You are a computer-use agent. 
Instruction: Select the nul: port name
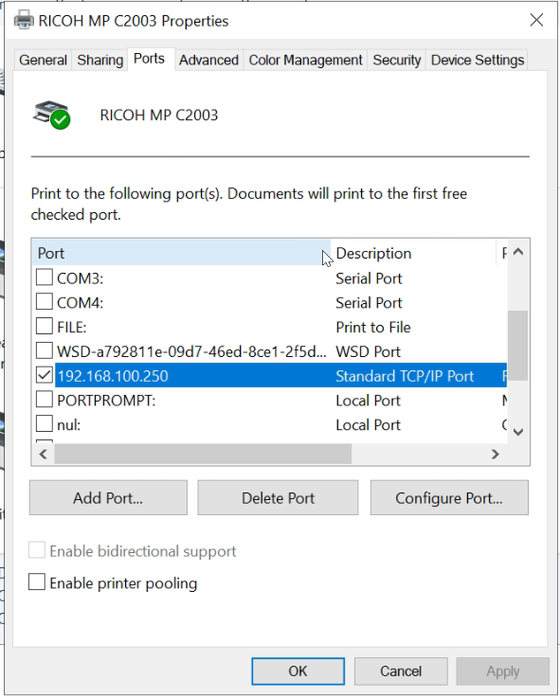[68, 425]
